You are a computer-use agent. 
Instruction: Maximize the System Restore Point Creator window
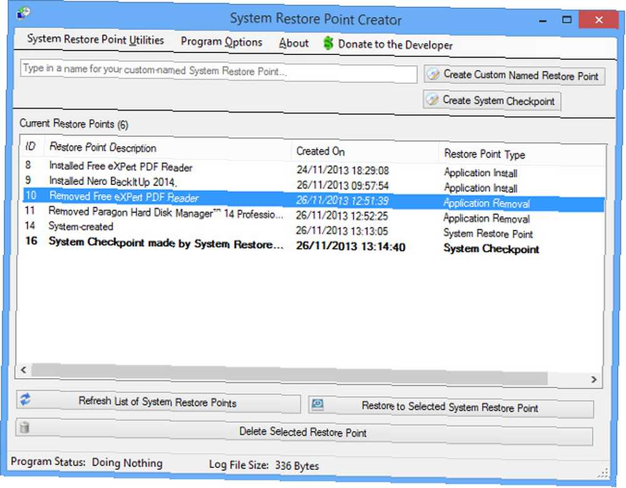[x=567, y=19]
